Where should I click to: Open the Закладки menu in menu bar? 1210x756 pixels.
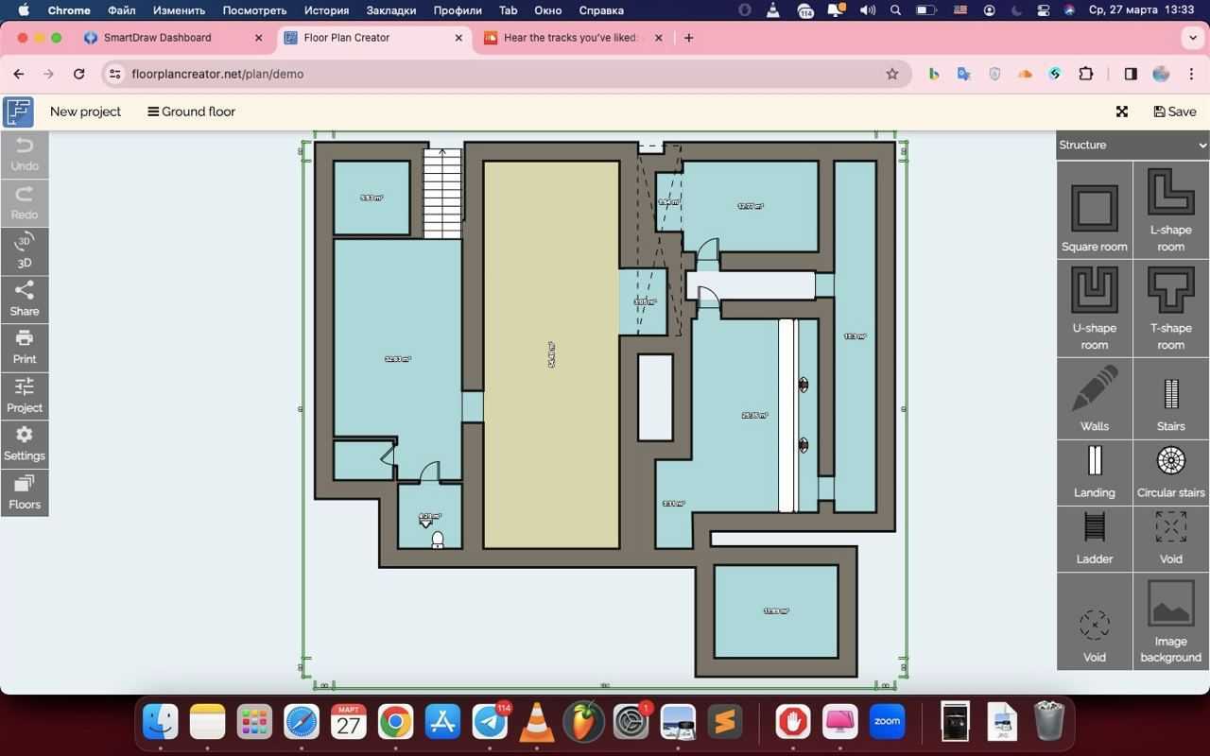coord(390,10)
